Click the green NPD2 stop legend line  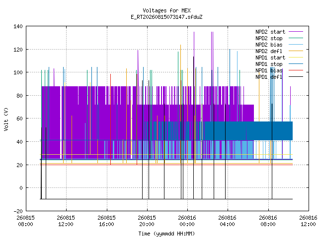point(296,38)
